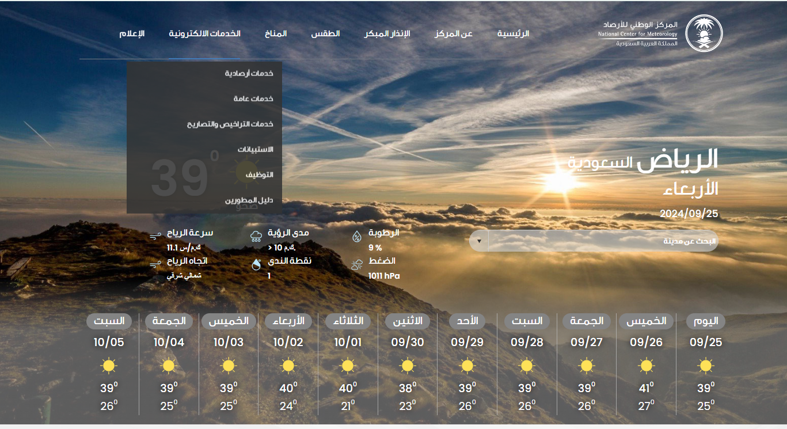
Task: Click the sun icon for 09/28
Action: point(527,366)
